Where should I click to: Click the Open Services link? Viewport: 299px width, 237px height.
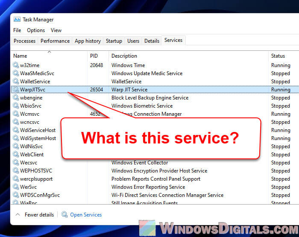pos(86,215)
